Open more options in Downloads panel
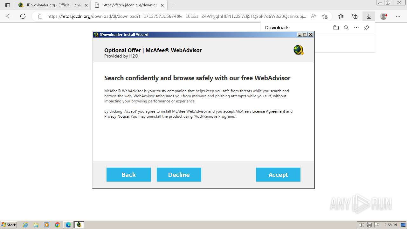Viewport: 407px width, 229px height. click(x=356, y=28)
